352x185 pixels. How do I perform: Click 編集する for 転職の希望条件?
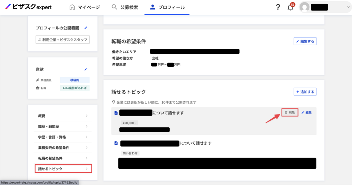point(305,41)
